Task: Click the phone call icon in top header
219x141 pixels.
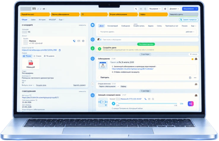Action: [x=136, y=9]
